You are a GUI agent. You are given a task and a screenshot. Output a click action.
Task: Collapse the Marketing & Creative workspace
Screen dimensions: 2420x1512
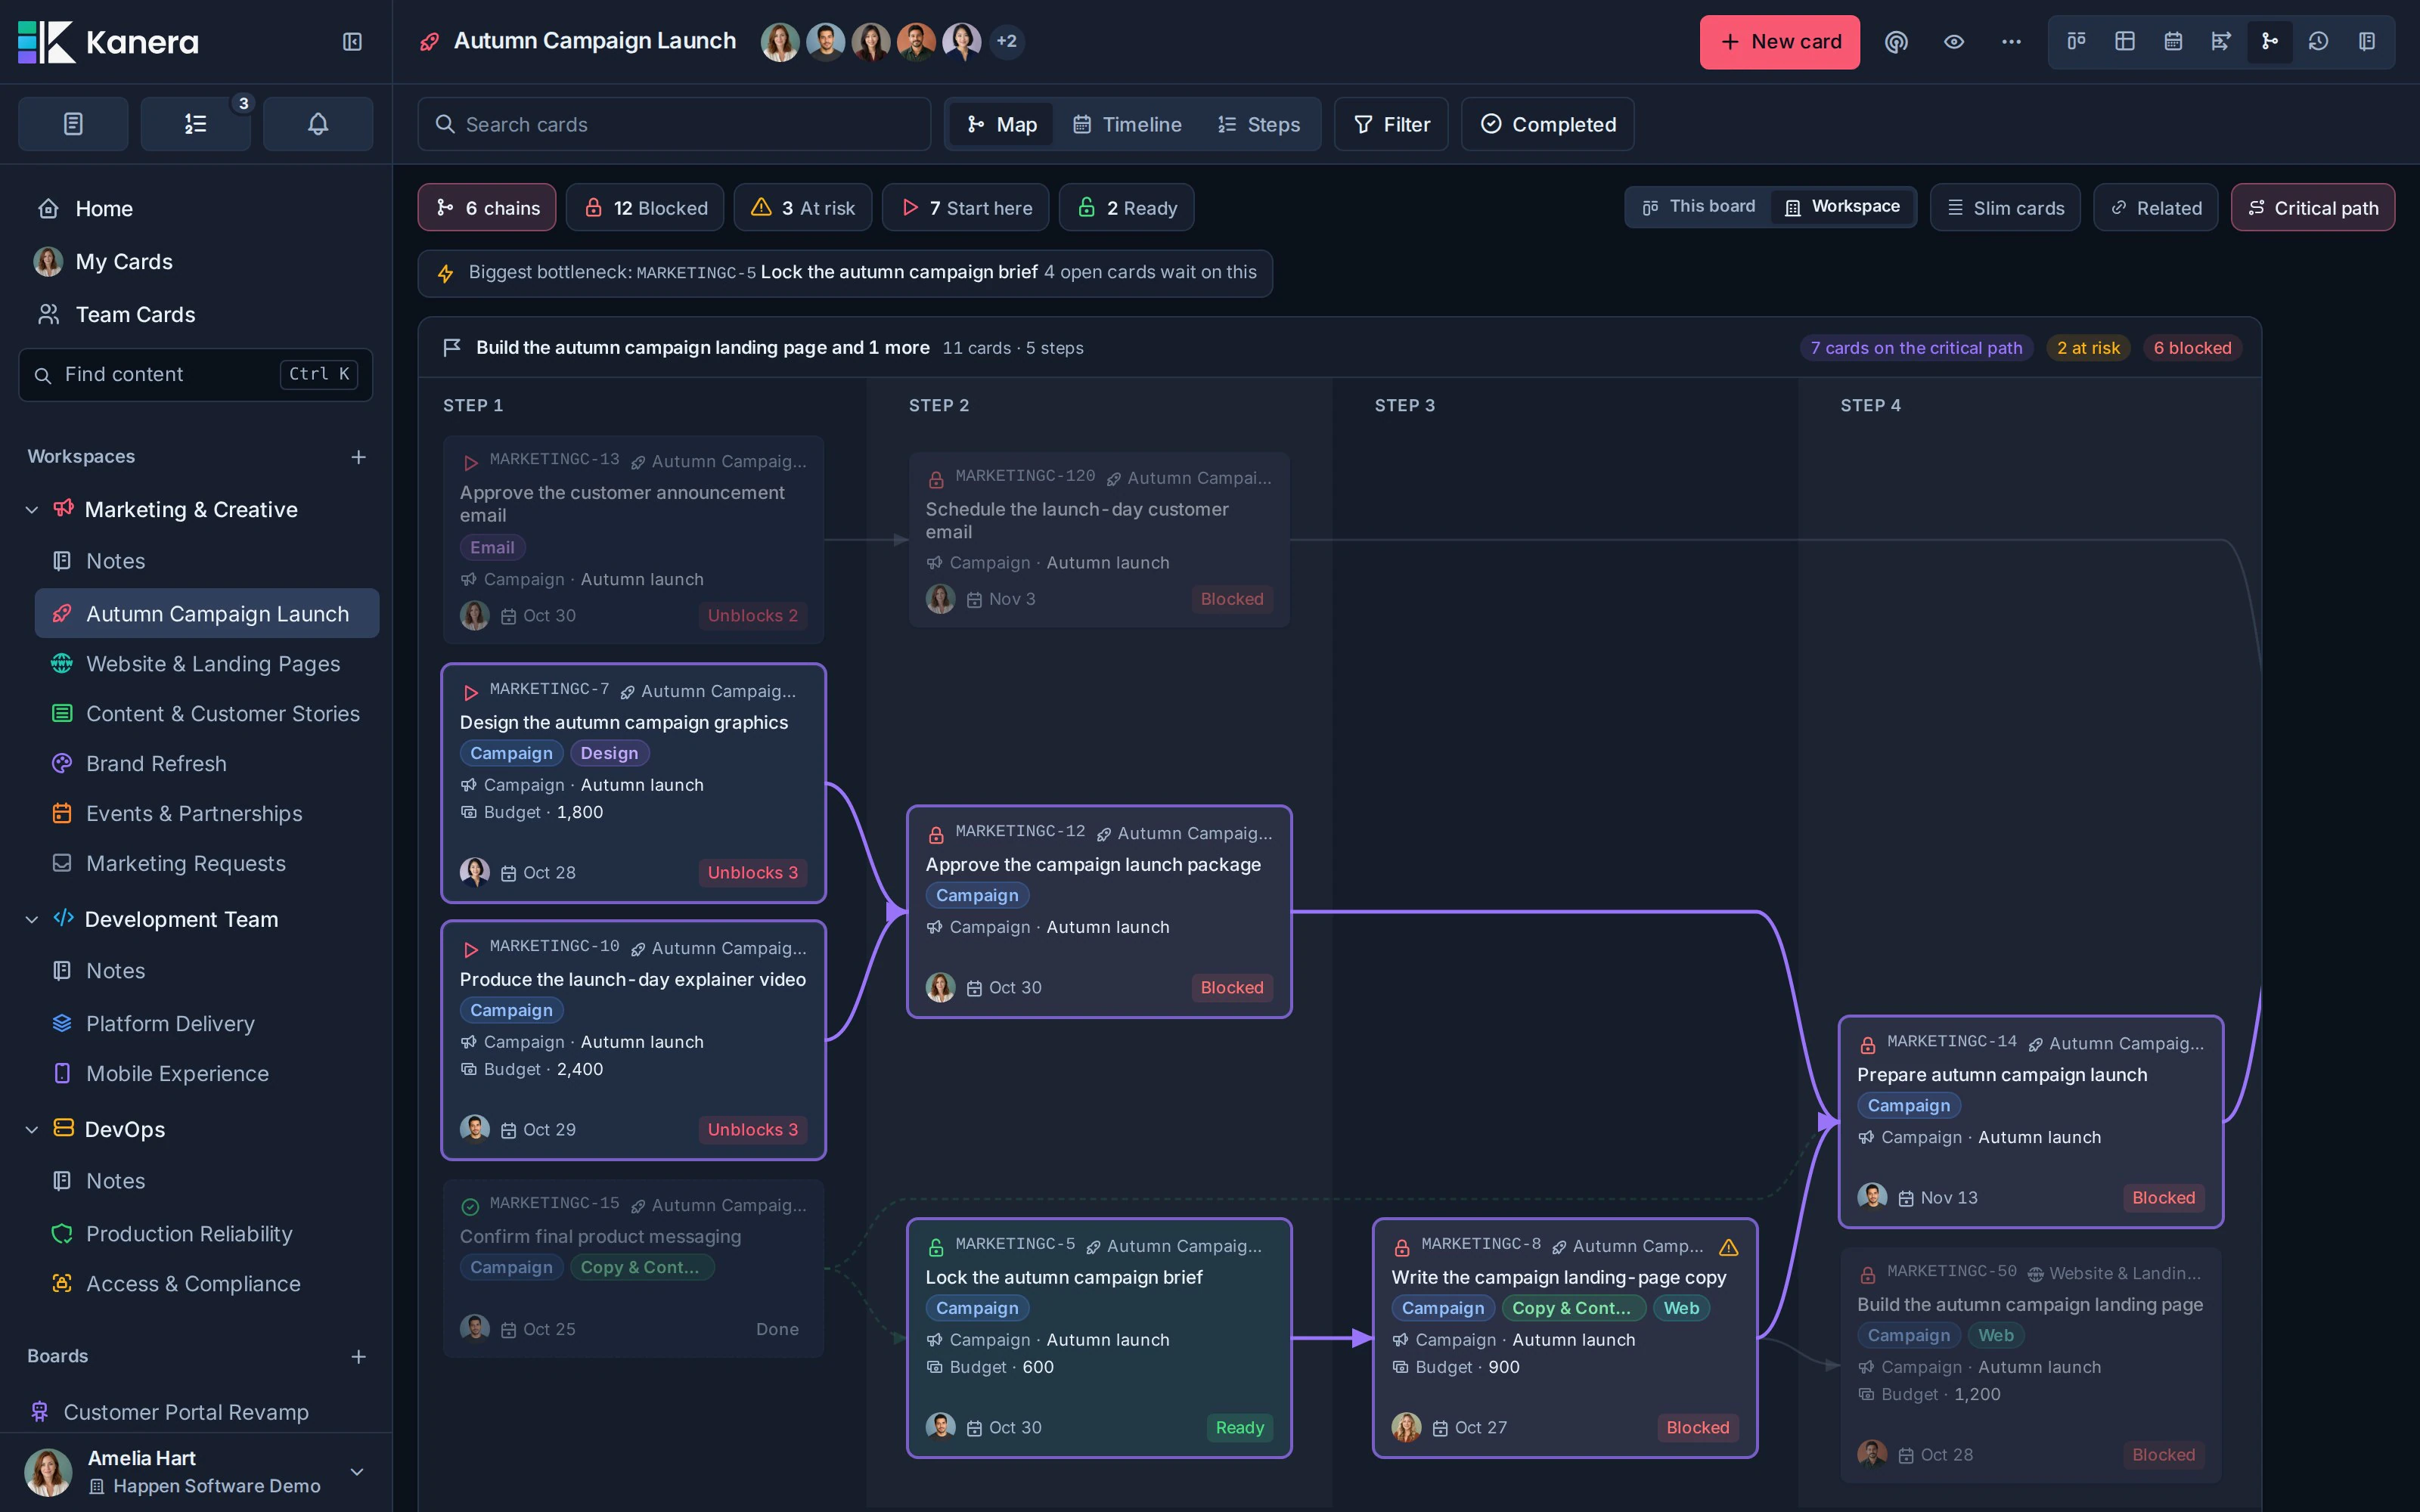point(31,509)
